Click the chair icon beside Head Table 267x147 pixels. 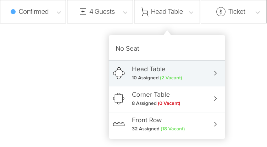[145, 12]
